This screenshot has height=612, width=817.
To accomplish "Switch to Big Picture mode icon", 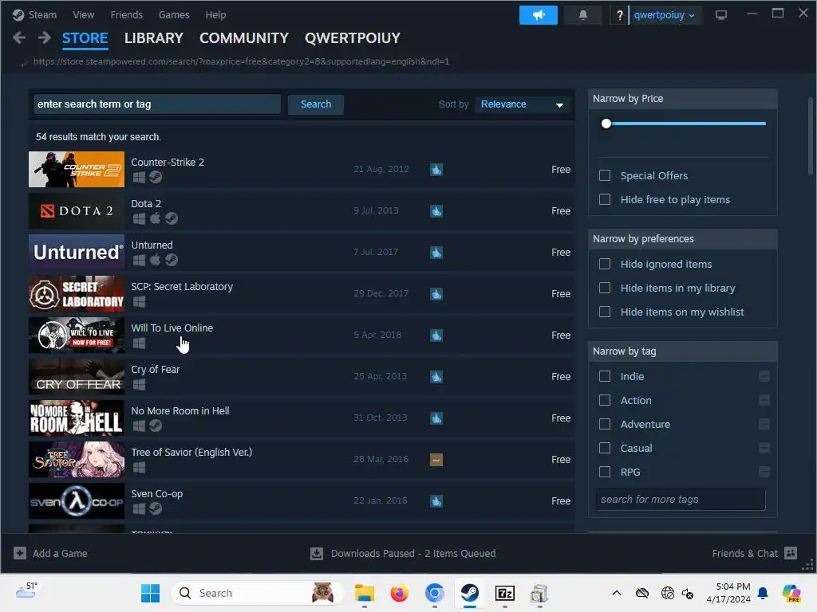I will click(721, 15).
